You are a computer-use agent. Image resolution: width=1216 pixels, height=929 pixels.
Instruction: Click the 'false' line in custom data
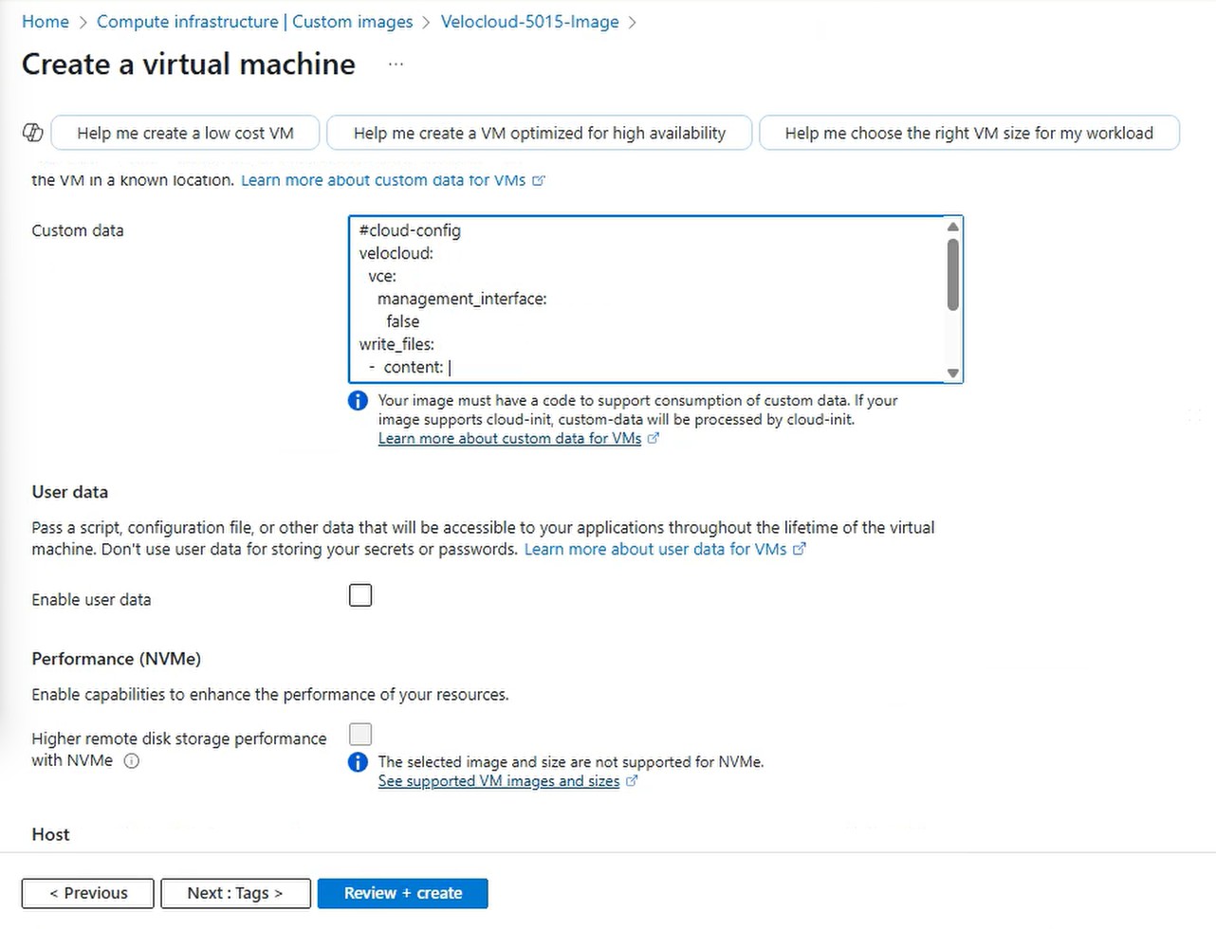point(403,321)
